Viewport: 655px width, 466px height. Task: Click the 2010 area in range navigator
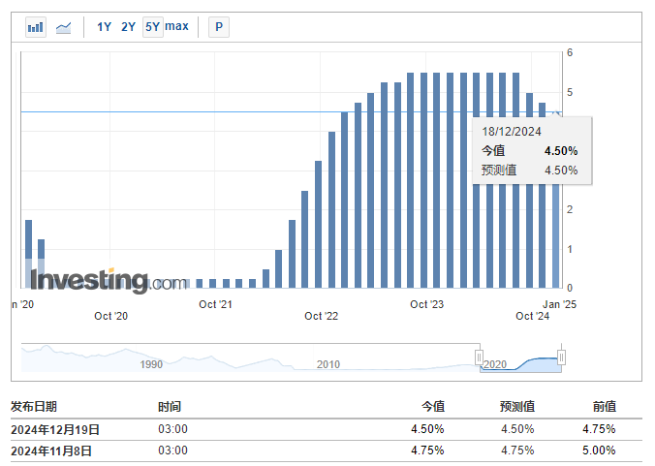327,364
